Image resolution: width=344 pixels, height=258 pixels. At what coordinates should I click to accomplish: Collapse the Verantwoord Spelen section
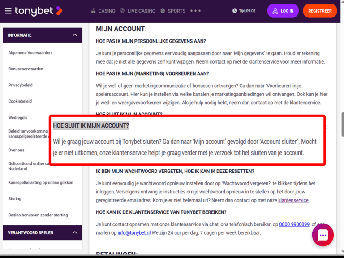pos(75,232)
